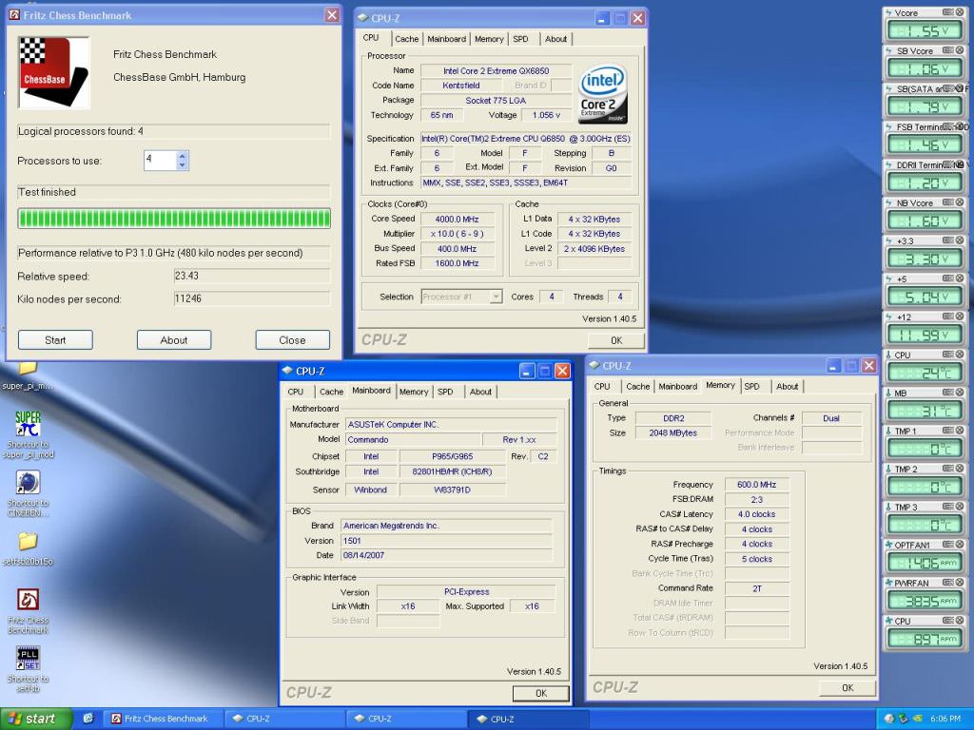Screen dimensions: 974x730
Task: Close the Vcore voltage monitor panel
Action: 960,11
